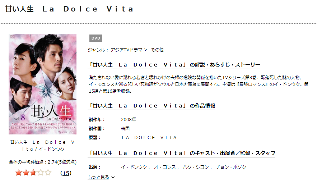Open cast member オ・ヨンス's page
The image size is (317, 188).
pos(165,167)
